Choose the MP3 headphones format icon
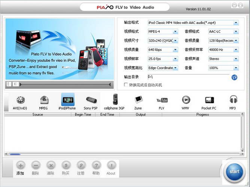 click(234, 99)
